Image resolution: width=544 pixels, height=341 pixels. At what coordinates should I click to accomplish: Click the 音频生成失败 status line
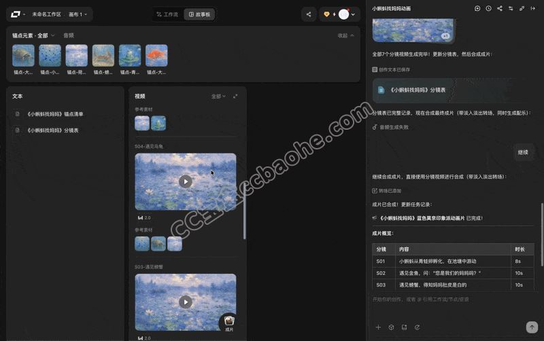(x=390, y=127)
